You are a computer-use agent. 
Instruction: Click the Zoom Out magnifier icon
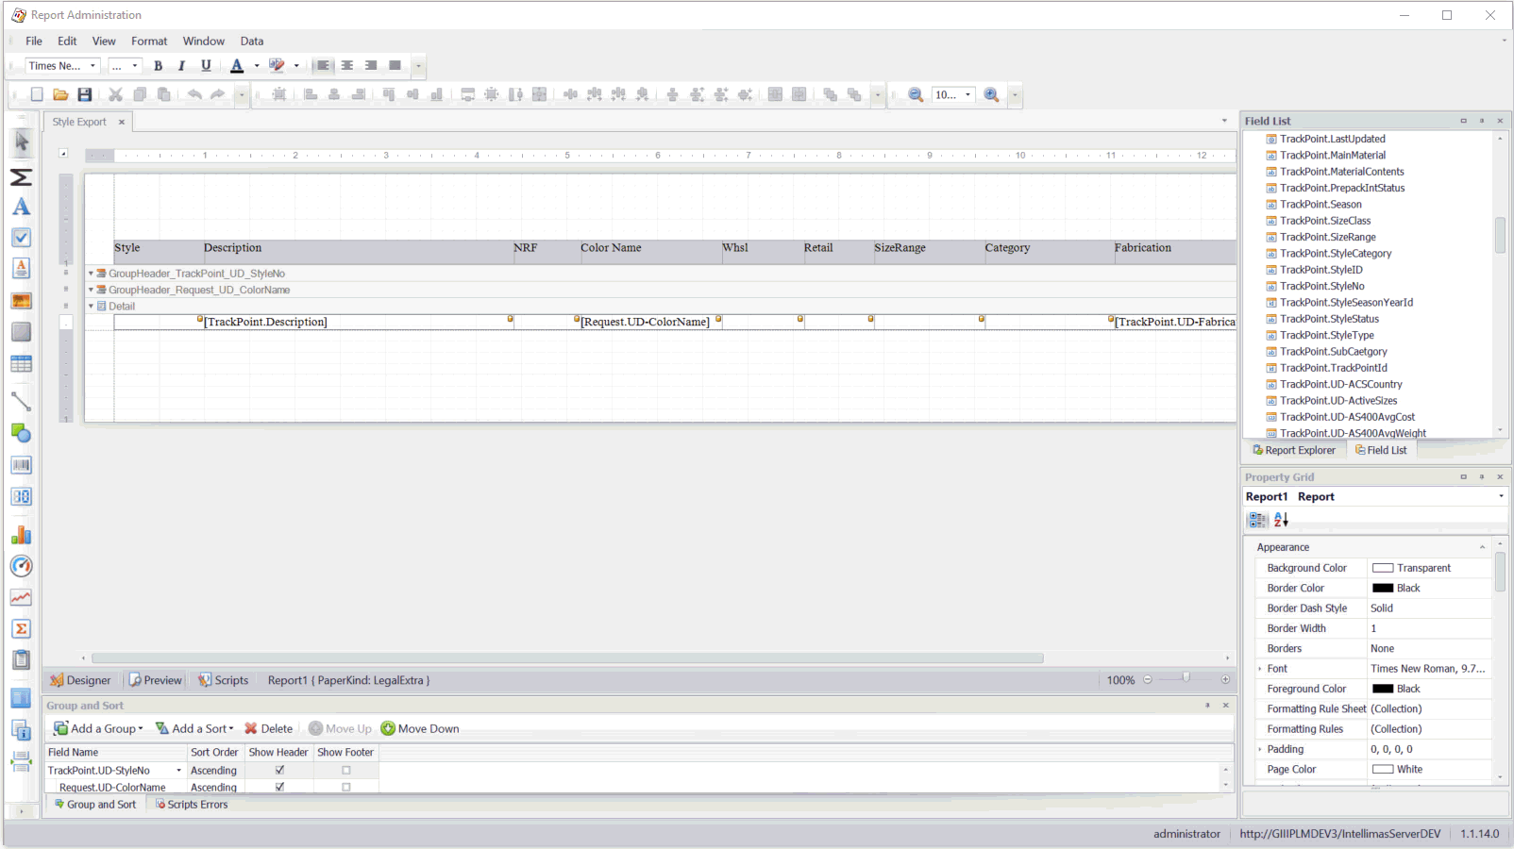click(x=916, y=94)
